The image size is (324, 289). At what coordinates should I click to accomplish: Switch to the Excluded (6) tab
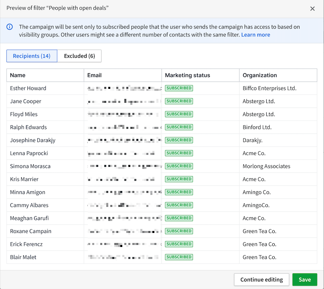pyautogui.click(x=79, y=56)
